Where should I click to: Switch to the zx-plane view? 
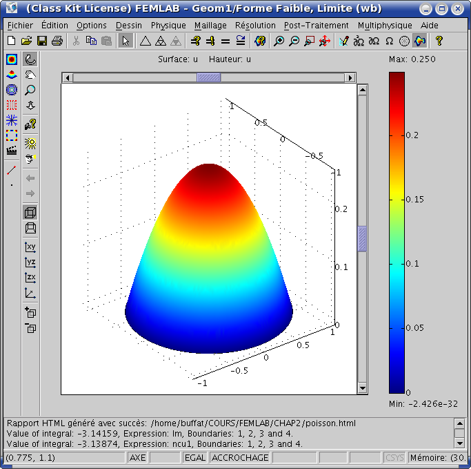click(x=30, y=278)
